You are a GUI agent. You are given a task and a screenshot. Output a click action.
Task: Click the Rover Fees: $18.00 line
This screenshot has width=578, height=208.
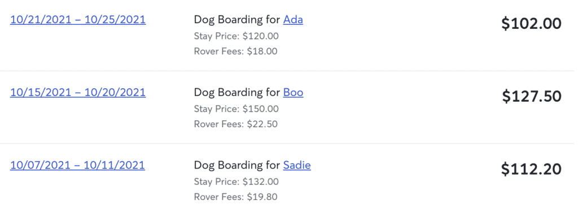pyautogui.click(x=235, y=51)
